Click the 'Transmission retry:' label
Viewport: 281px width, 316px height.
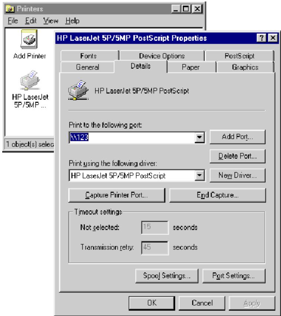(x=107, y=247)
